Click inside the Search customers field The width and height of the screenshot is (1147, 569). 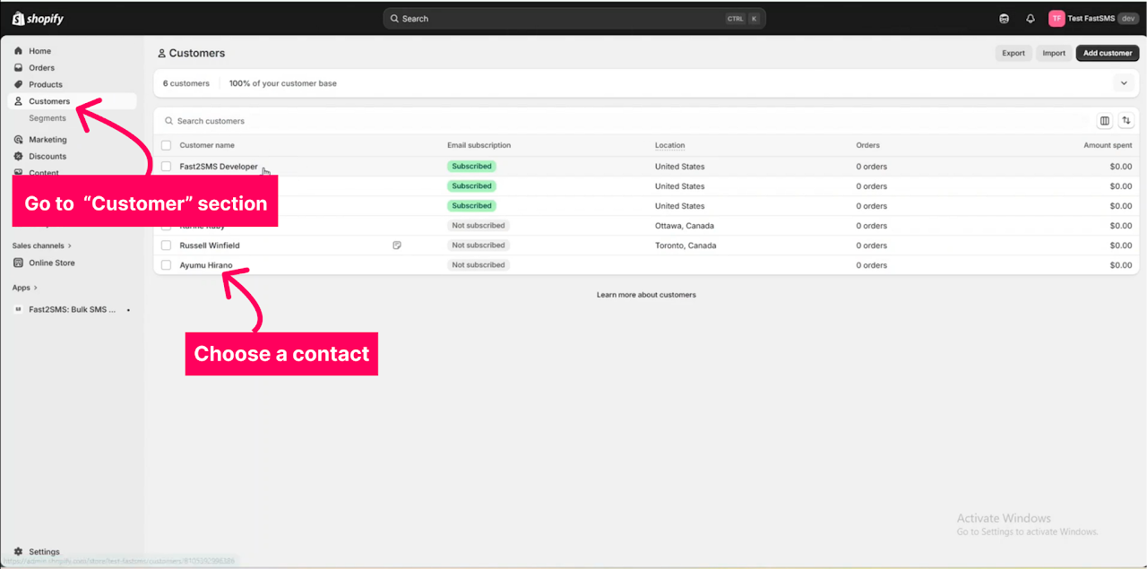click(538, 121)
